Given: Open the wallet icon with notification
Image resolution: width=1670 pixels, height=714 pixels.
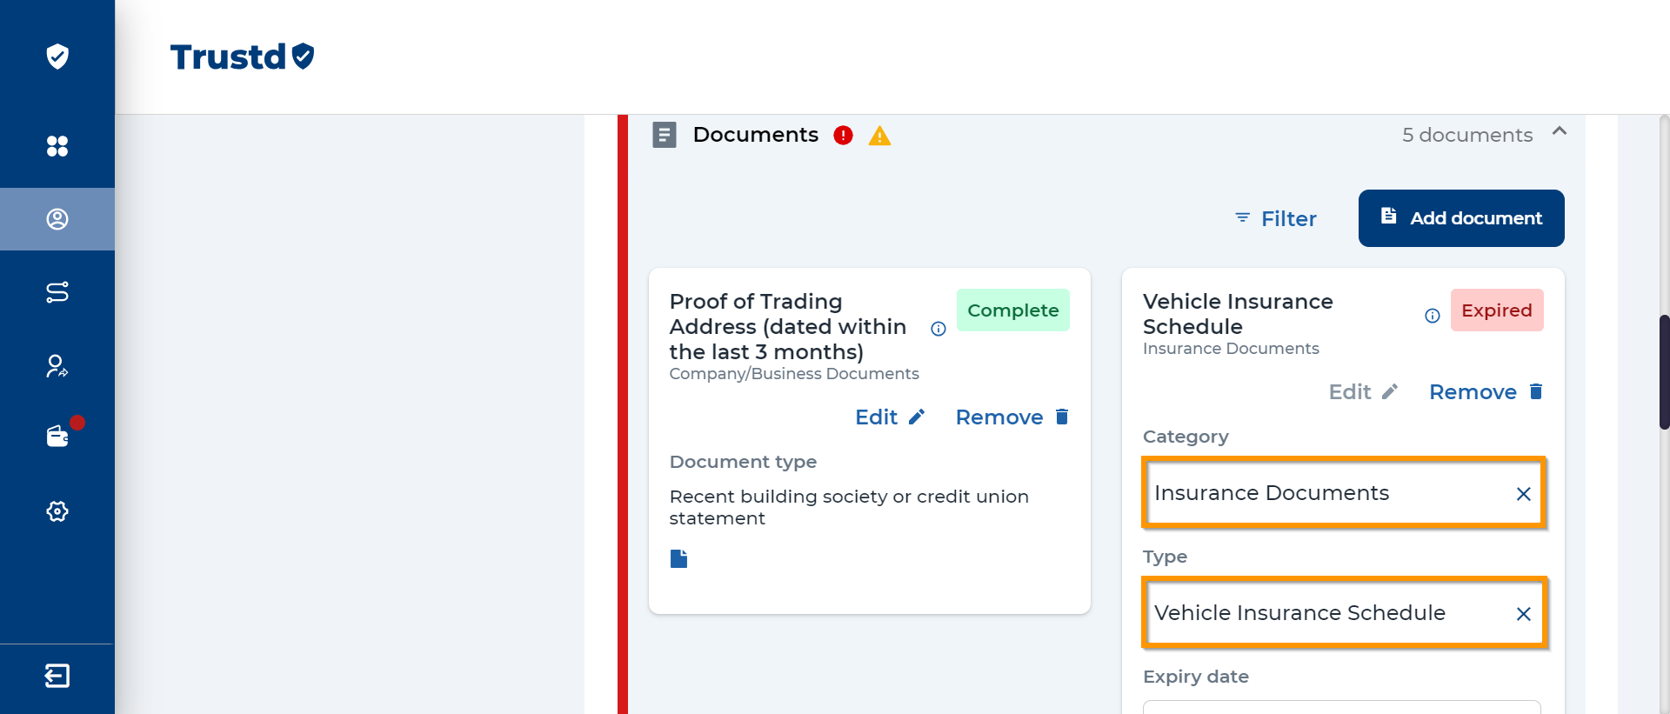Looking at the screenshot, I should [58, 436].
